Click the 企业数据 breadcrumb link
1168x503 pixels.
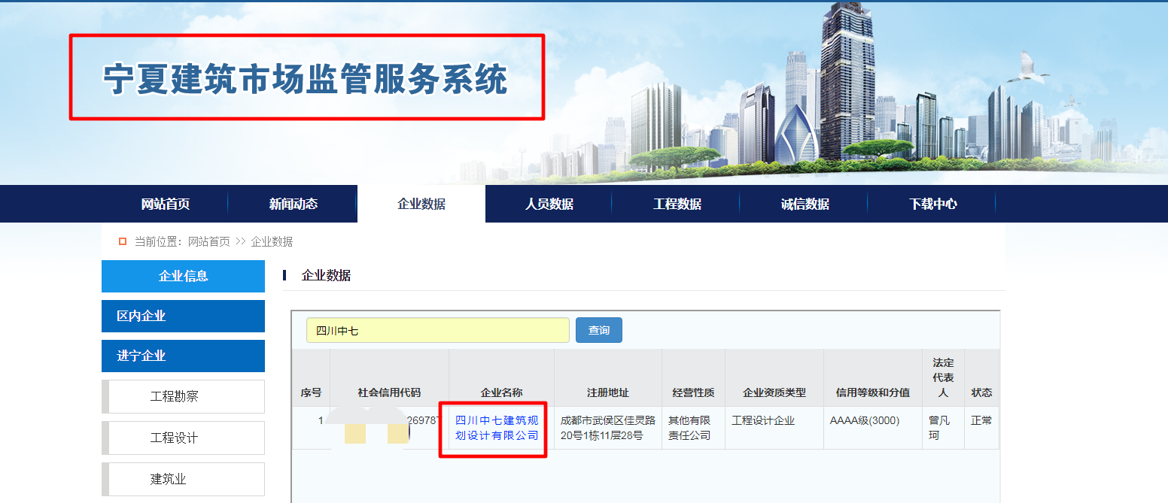point(272,241)
